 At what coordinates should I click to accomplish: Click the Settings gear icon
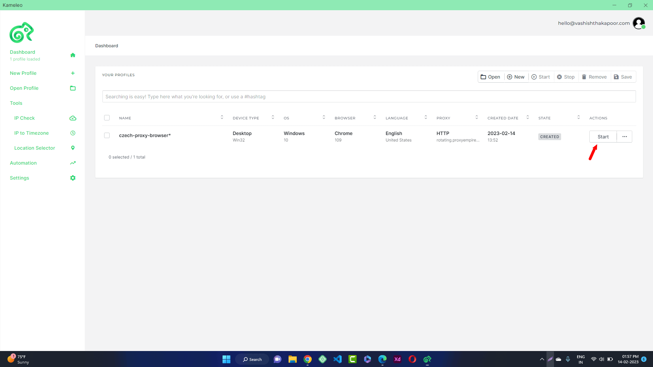[72, 178]
